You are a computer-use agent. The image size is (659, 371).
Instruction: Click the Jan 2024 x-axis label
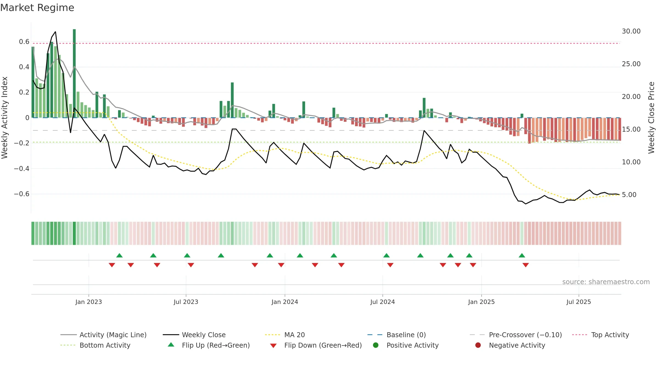click(285, 302)
